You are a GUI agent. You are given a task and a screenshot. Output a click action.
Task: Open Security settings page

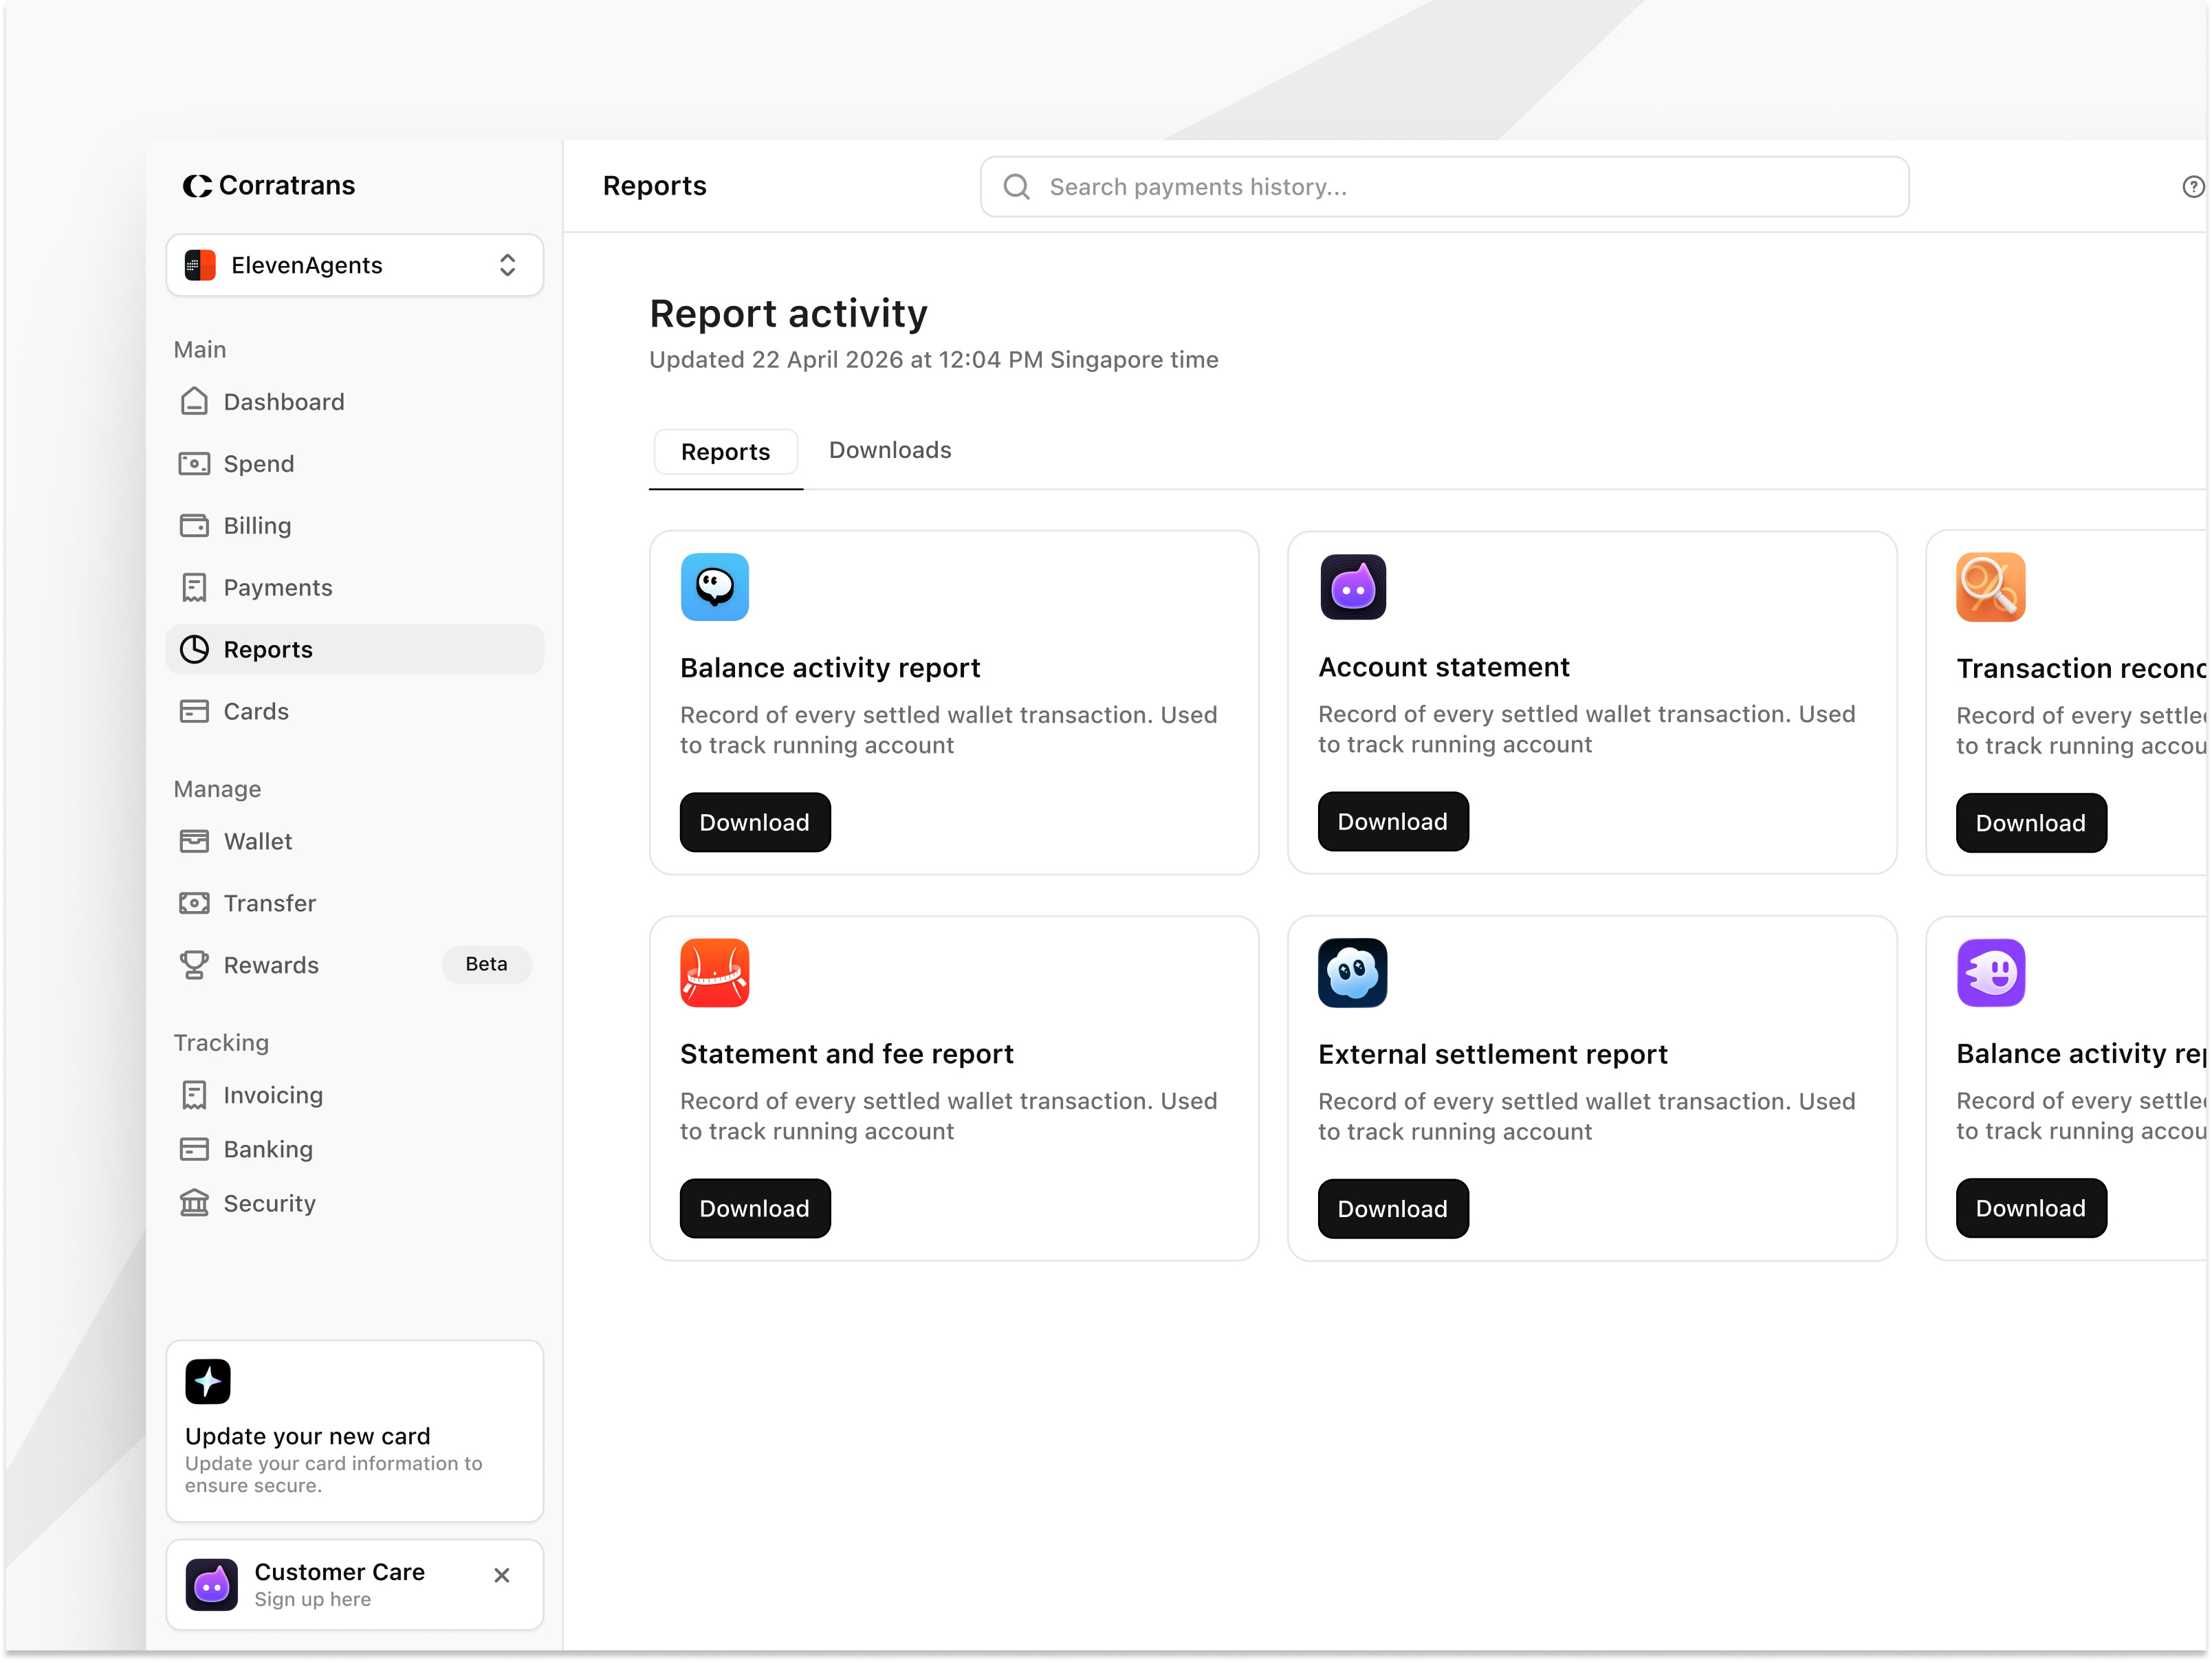click(x=355, y=1203)
